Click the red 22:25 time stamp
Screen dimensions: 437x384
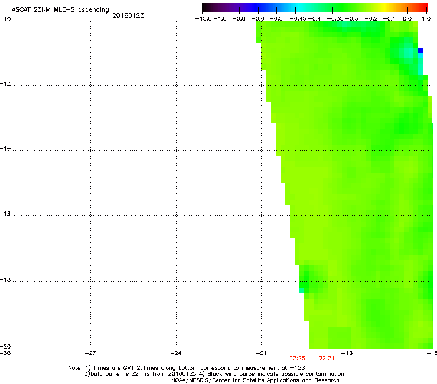297,359
